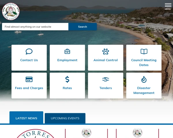Image resolution: width=173 pixels, height=138 pixels.
Task: Open the Tenders text link
Action: pos(106,88)
